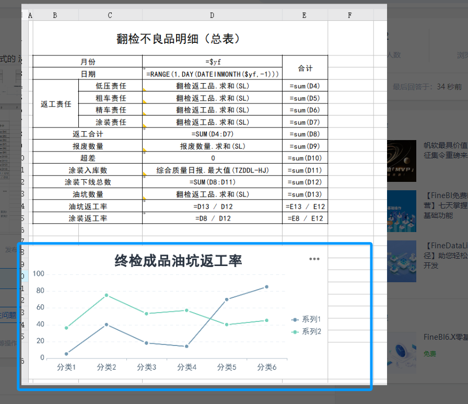
Task: Click the 系列2 data point at 分类2
Action: [107, 295]
